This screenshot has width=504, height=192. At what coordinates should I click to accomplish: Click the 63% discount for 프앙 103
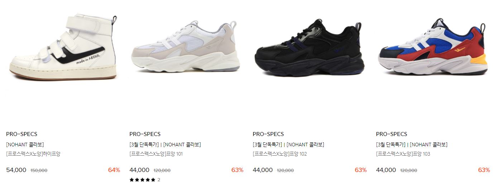[484, 170]
